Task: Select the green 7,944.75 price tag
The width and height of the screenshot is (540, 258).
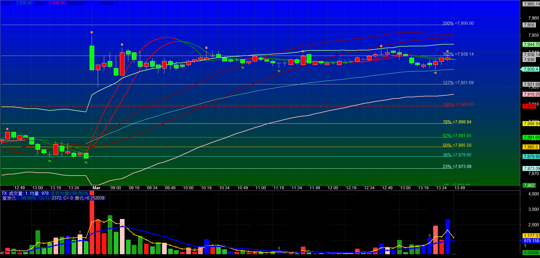Action: click(531, 45)
